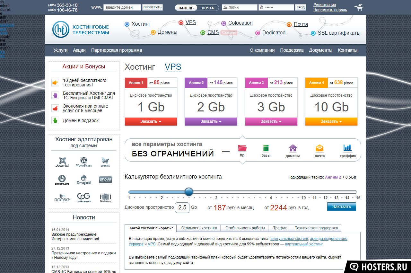
Task: Open the shopping cart icon
Action: point(358,7)
